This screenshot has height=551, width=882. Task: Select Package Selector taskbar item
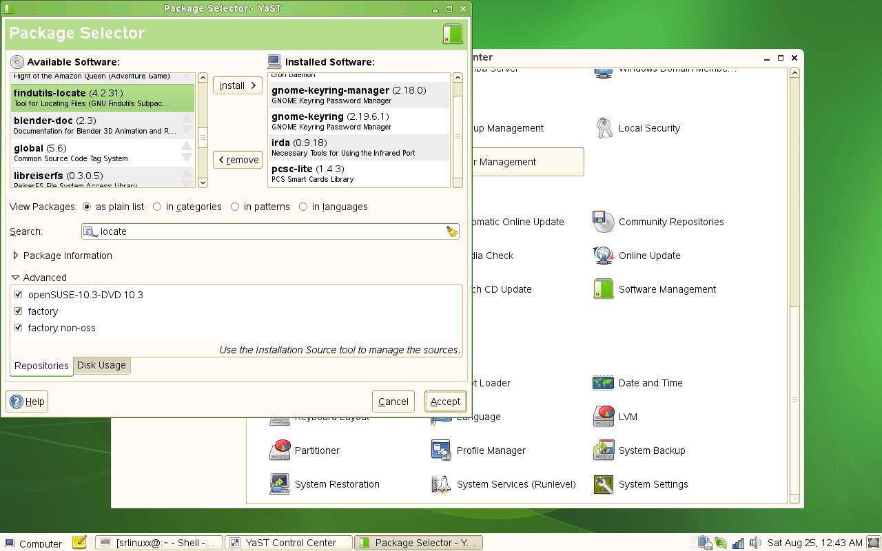(418, 543)
